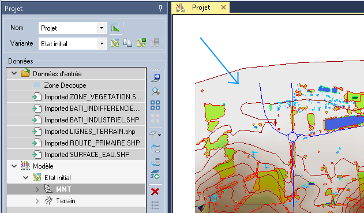Click the Nom combo box field
This screenshot has width=364, height=213.
pyautogui.click(x=73, y=28)
